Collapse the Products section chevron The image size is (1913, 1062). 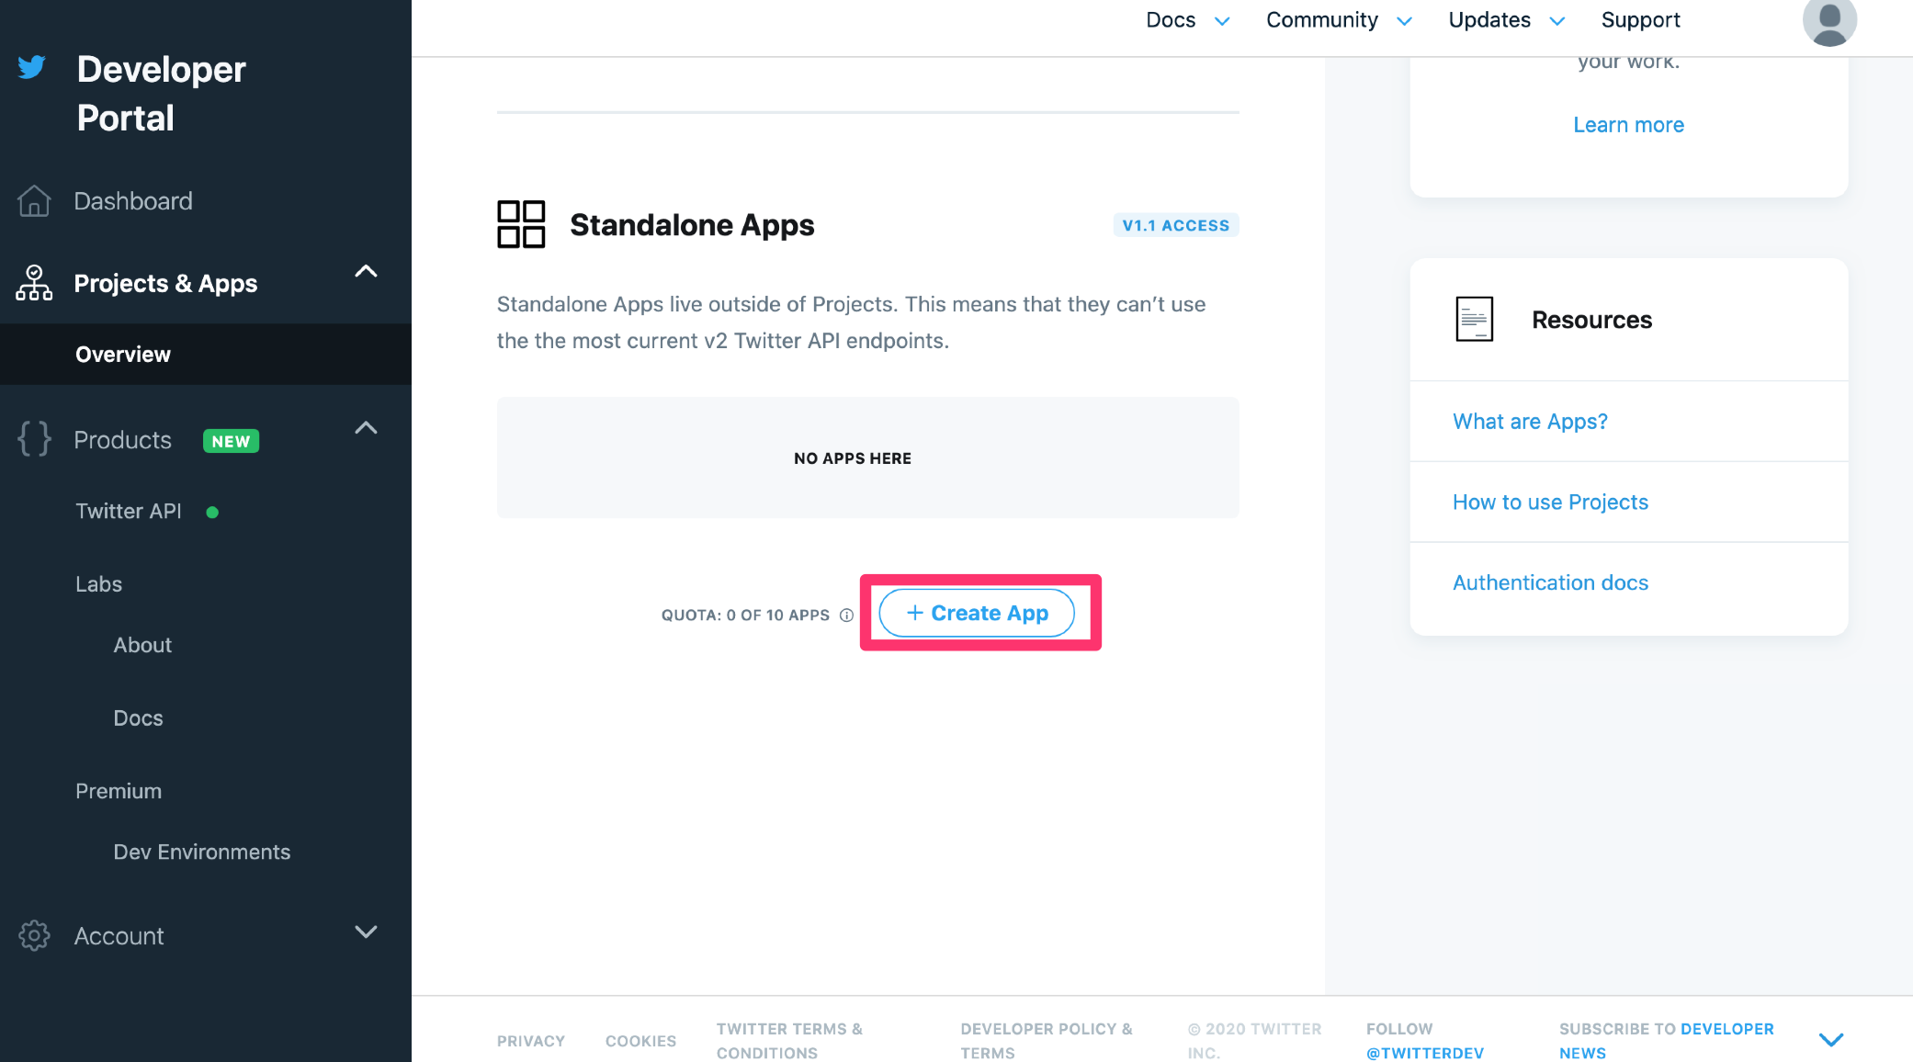coord(366,428)
